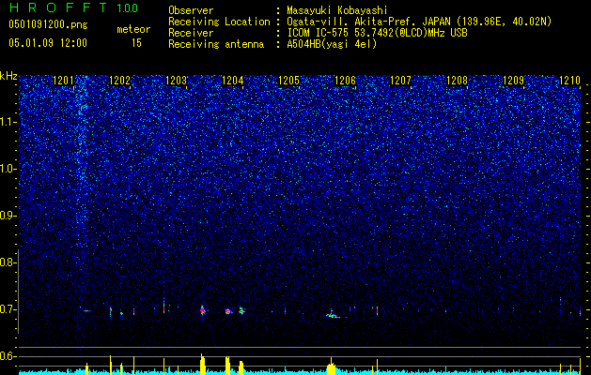
Task: Click the HROFFT title text
Action: (x=59, y=7)
